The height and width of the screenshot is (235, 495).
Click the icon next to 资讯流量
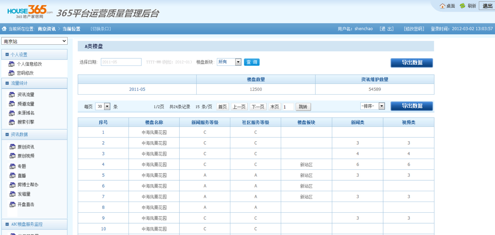point(12,95)
